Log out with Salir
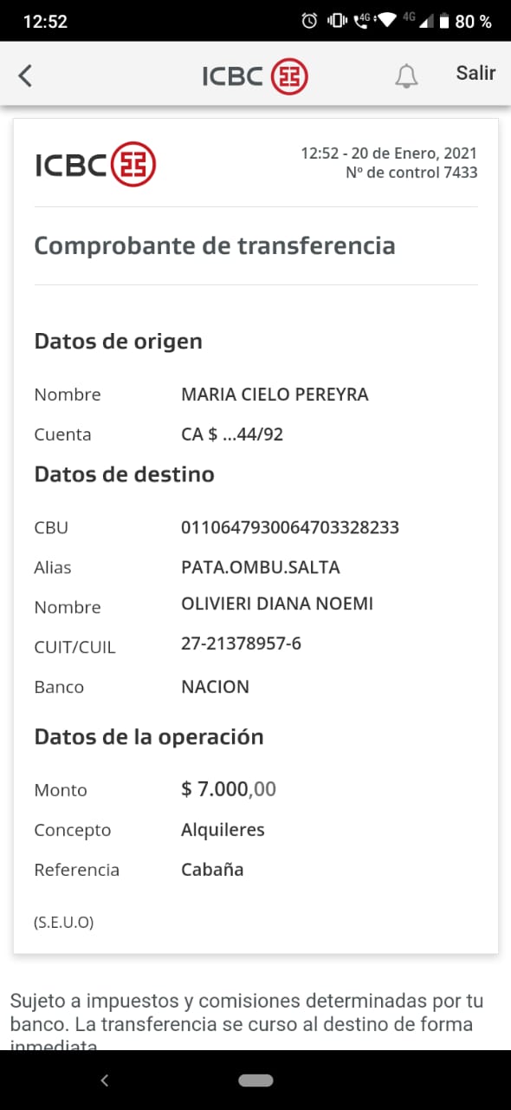 pyautogui.click(x=475, y=74)
